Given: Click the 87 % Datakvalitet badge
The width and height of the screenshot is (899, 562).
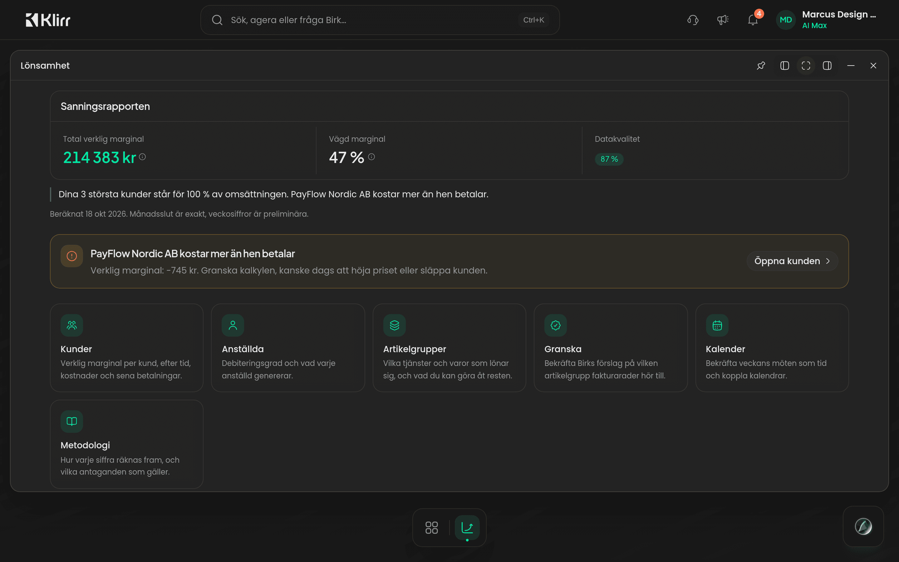Looking at the screenshot, I should pos(609,159).
